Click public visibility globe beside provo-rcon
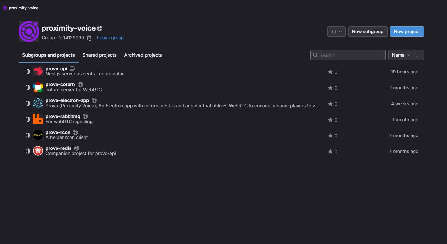Viewport: 447px width, 244px height. point(75,132)
